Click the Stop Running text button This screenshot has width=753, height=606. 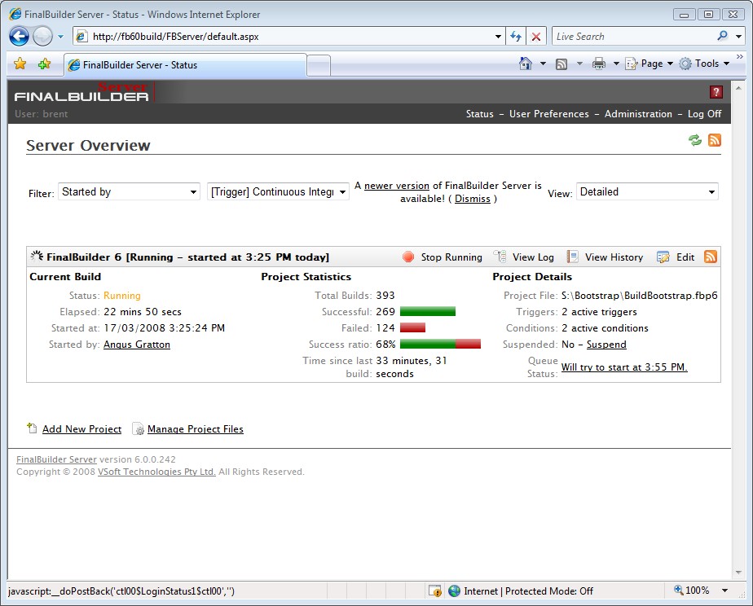pyautogui.click(x=451, y=257)
